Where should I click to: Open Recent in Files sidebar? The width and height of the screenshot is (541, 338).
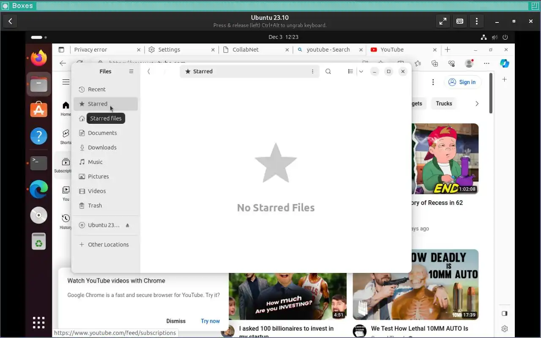[106, 89]
